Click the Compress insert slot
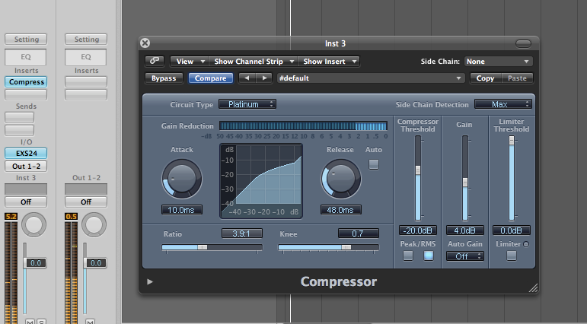This screenshot has width=587, height=324. 26,82
